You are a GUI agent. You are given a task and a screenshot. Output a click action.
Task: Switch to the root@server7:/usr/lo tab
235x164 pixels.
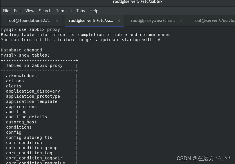(214, 21)
